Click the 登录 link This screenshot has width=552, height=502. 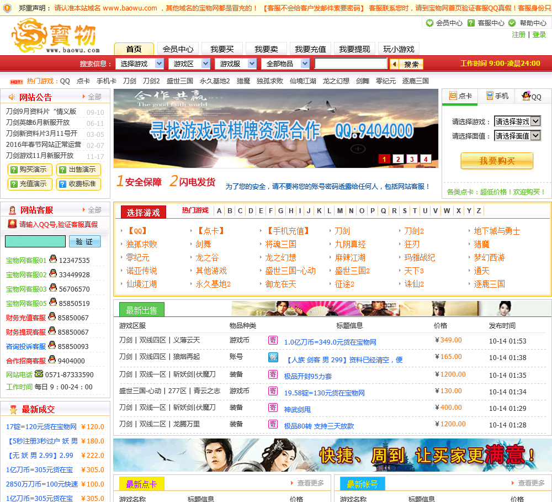coord(539,35)
